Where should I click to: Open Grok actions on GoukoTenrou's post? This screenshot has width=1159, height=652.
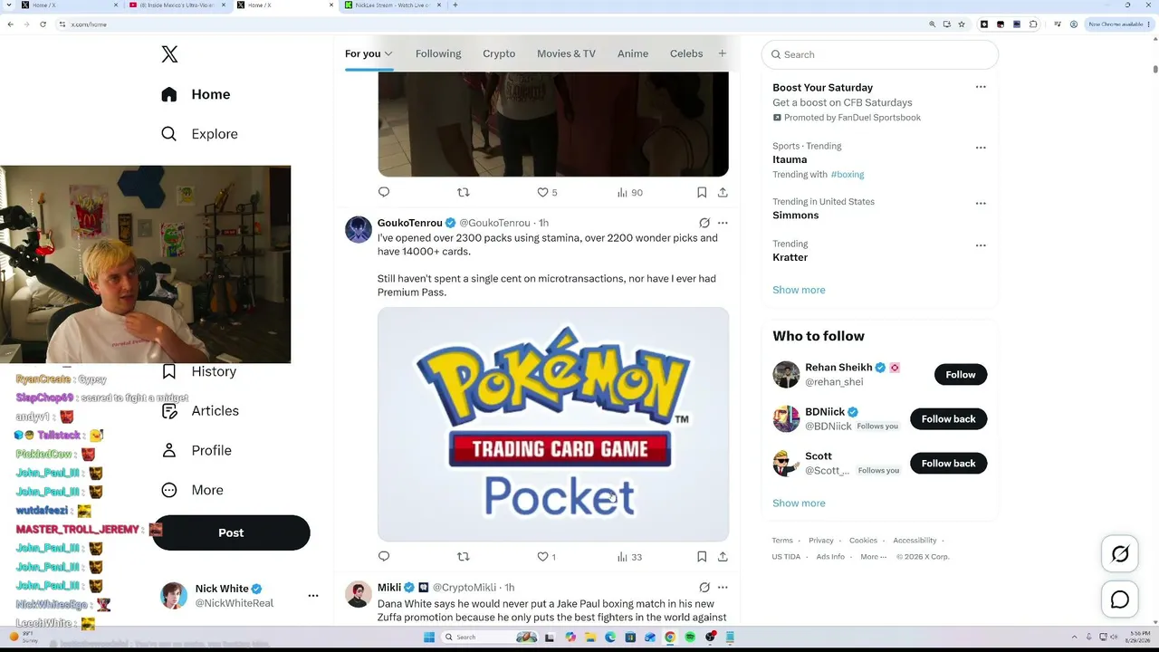coord(704,223)
